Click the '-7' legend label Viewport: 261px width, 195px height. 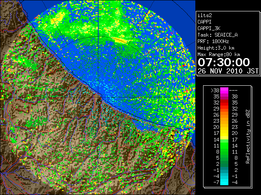(x=216, y=182)
